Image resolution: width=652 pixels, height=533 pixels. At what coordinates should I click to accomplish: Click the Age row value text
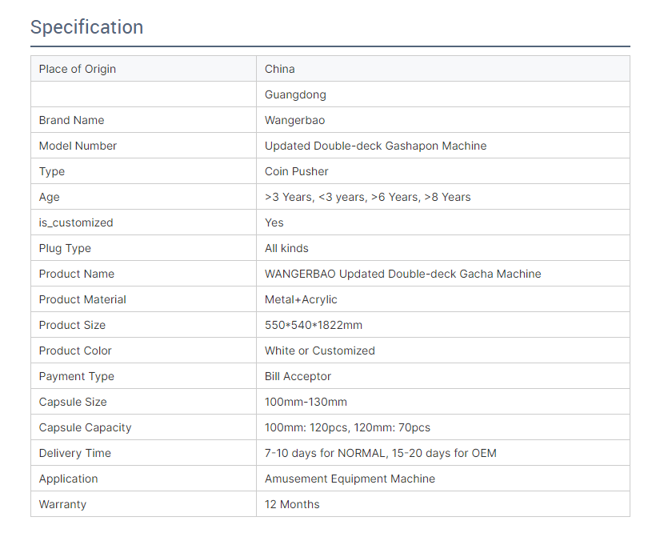(x=367, y=197)
